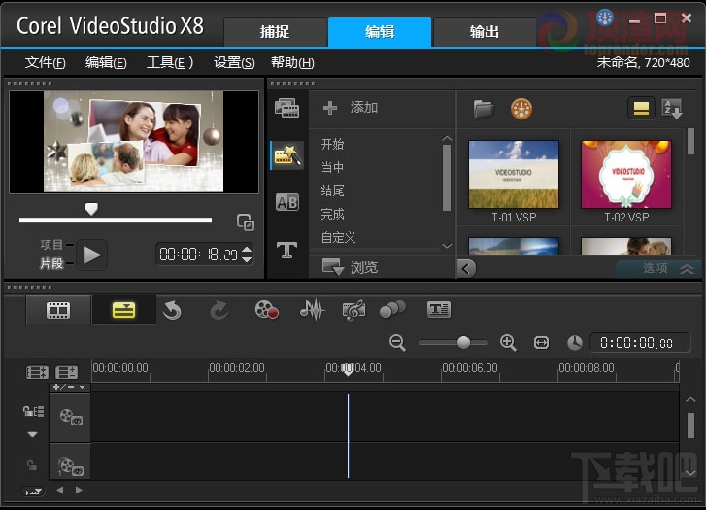Open auto music icon in toolbar
This screenshot has height=510, width=706.
click(353, 310)
